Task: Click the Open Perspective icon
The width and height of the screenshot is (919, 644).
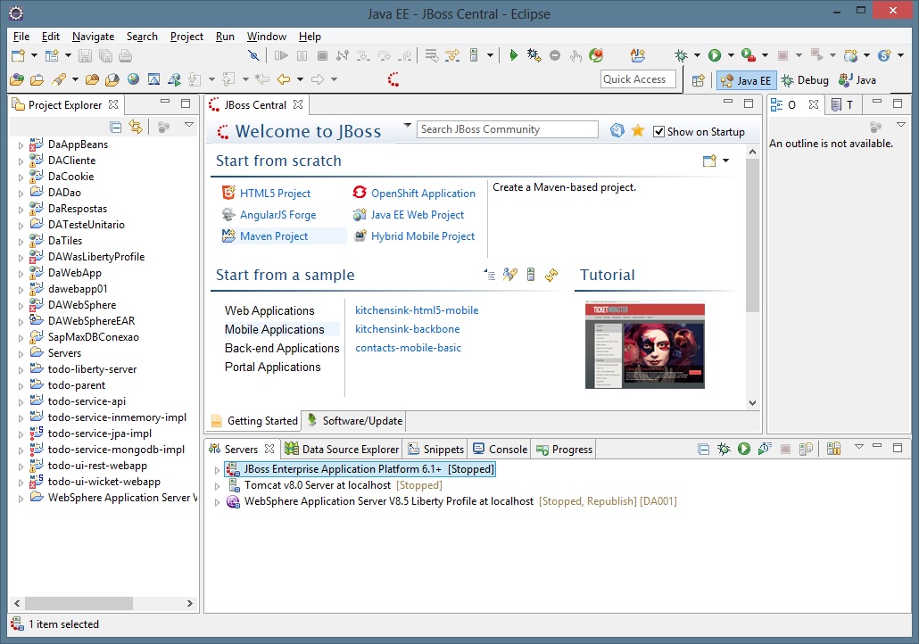Action: 699,80
